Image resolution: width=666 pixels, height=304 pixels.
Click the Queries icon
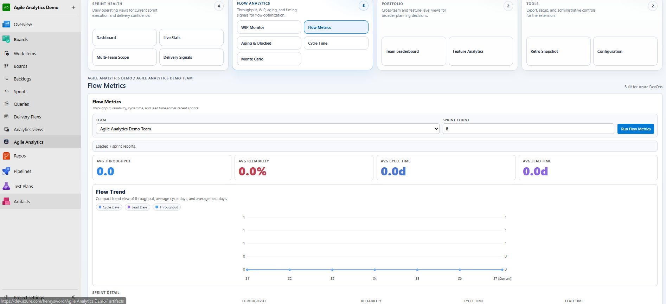point(6,104)
